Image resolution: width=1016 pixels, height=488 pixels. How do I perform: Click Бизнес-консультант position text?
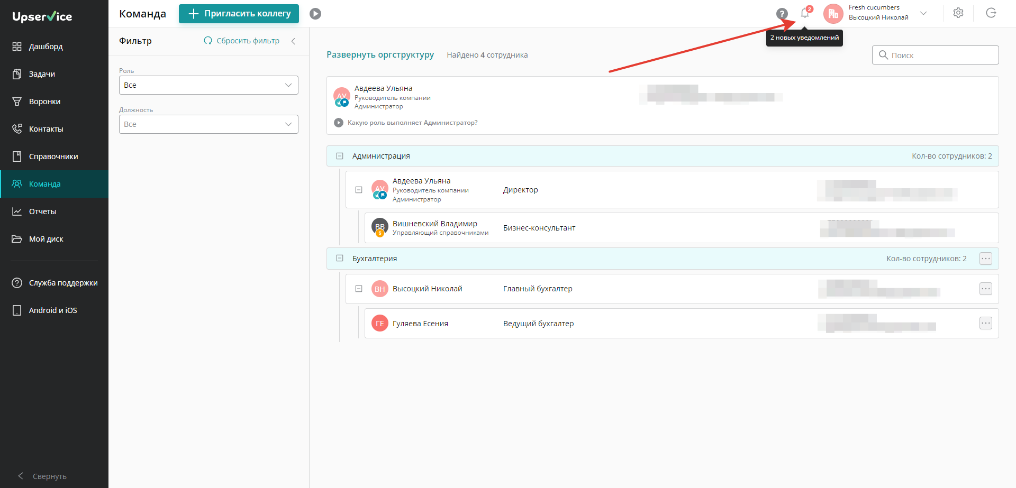point(539,228)
